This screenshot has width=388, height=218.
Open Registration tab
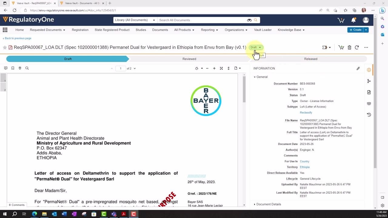click(80, 30)
